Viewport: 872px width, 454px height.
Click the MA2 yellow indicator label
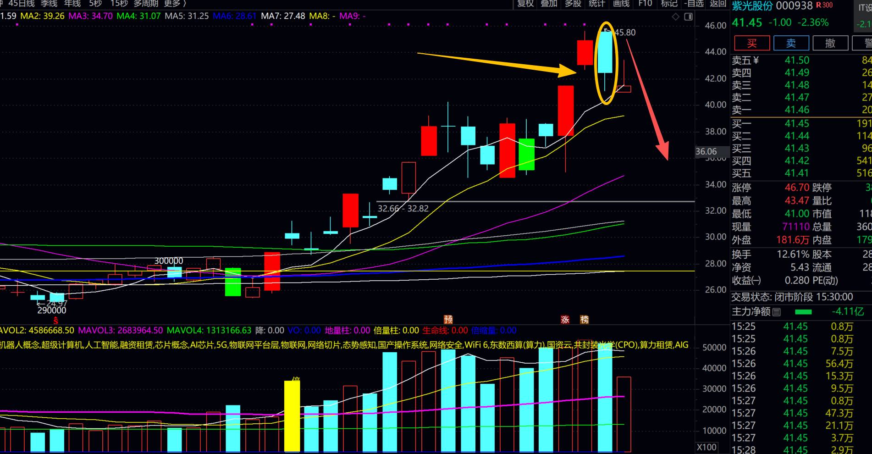[x=43, y=16]
